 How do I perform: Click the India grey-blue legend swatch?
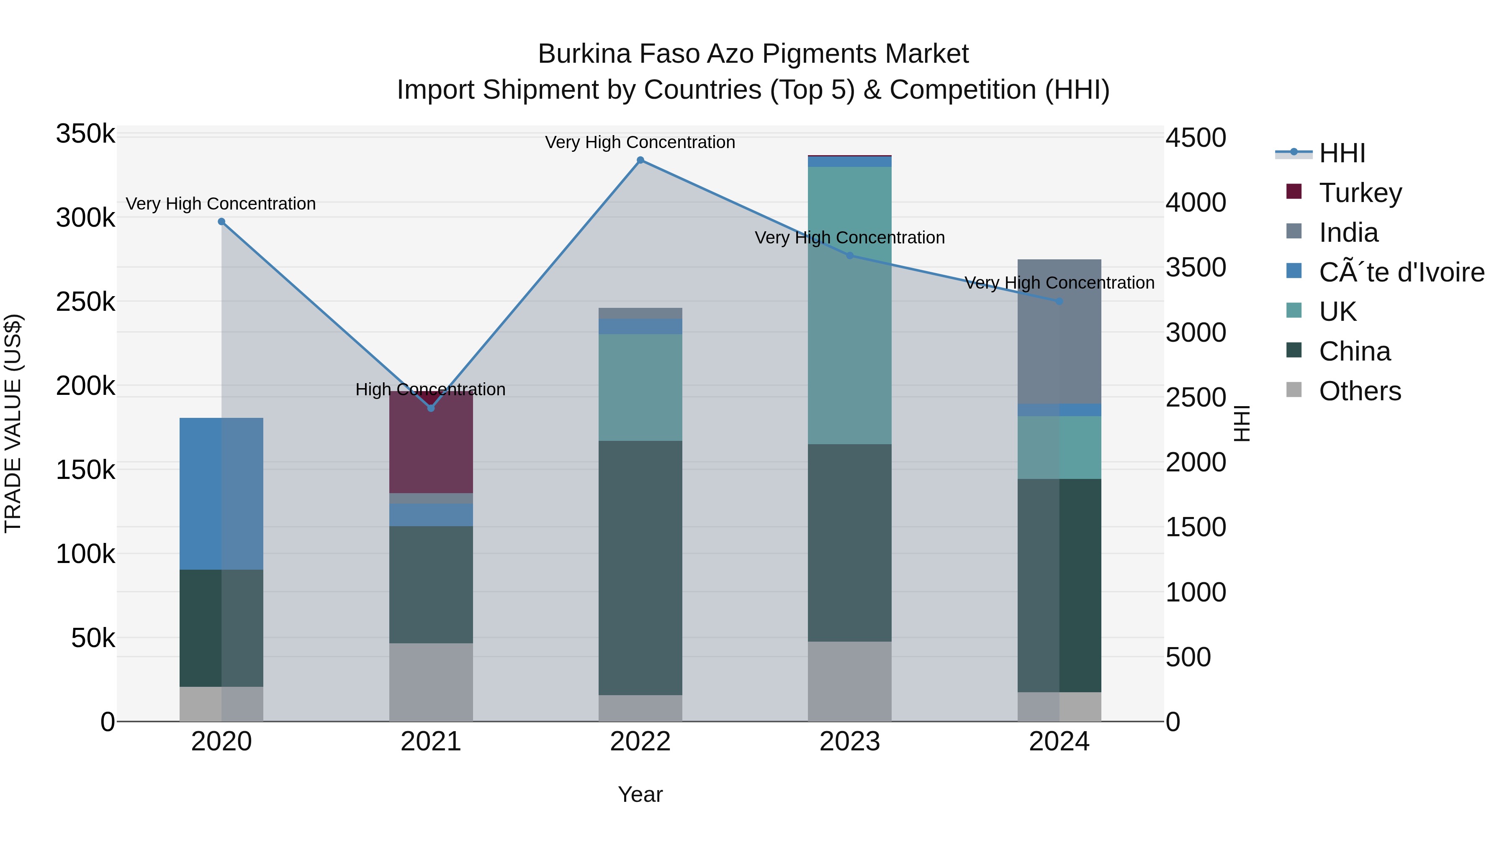tap(1294, 231)
